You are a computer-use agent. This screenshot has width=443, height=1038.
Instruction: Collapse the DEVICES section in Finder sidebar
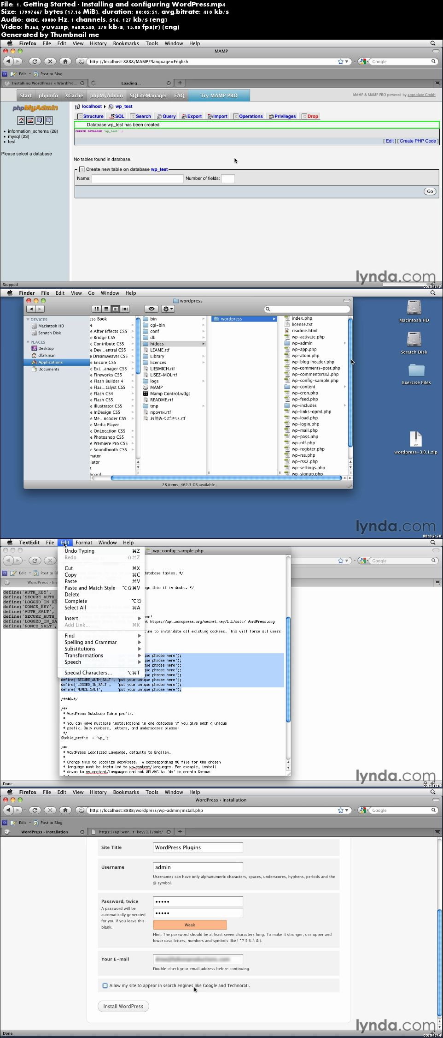click(x=28, y=319)
